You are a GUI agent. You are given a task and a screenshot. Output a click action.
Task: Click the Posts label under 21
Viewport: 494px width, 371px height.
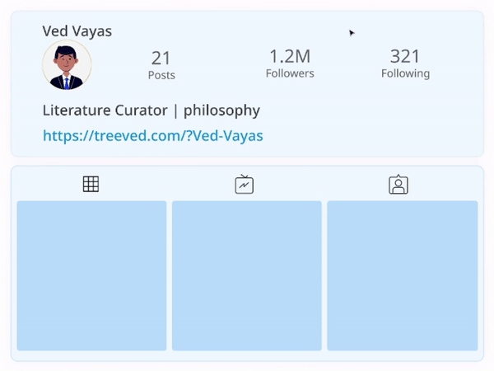tap(161, 75)
